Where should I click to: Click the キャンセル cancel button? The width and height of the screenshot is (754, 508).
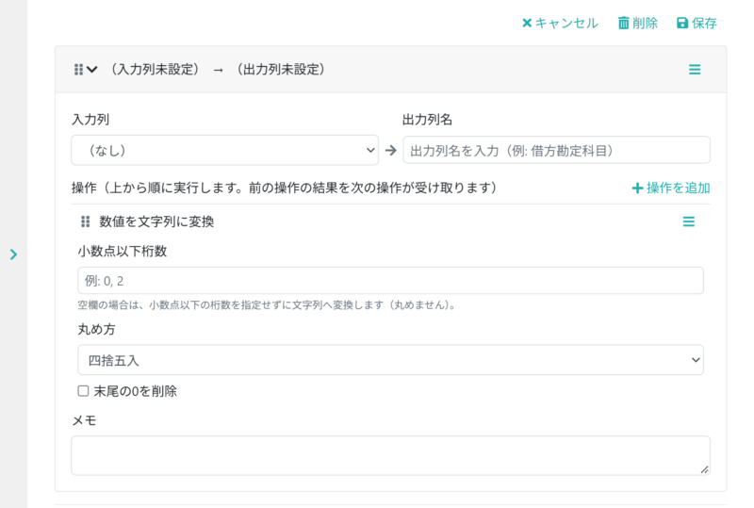560,23
